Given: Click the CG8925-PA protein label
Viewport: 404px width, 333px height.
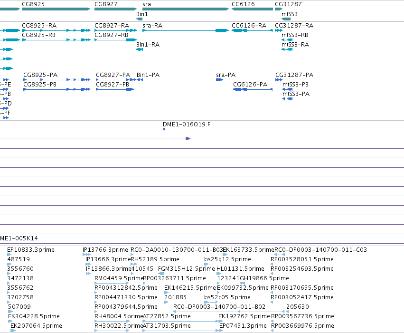Looking at the screenshot, I should pyautogui.click(x=40, y=75).
